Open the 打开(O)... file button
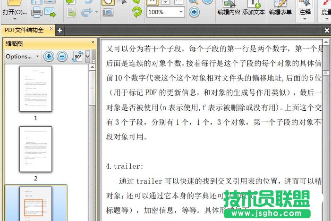The width and height of the screenshot is (331, 221). click(x=15, y=8)
